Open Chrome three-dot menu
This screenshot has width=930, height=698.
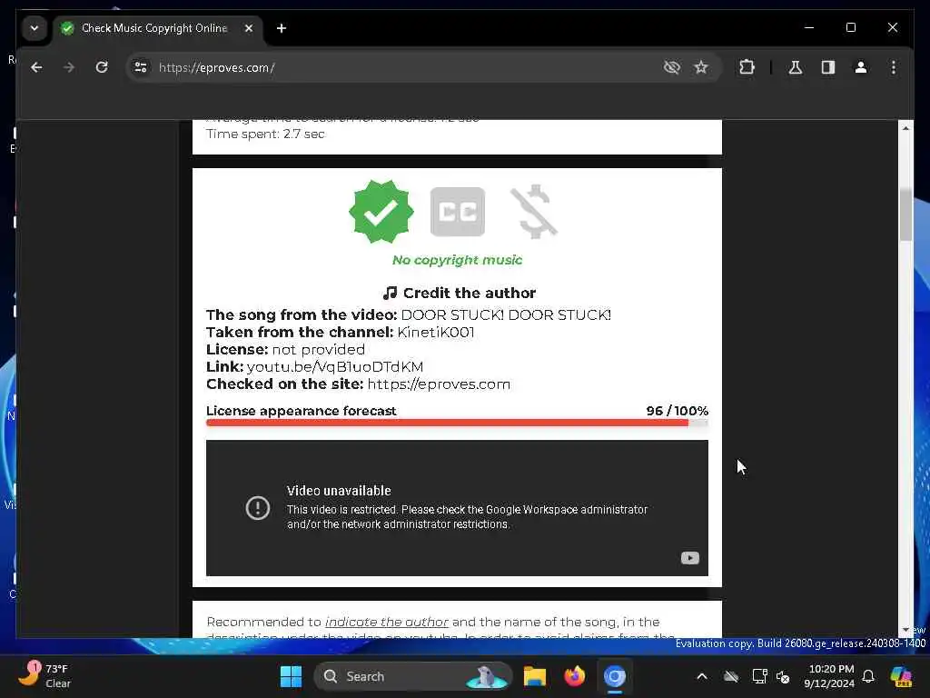[894, 67]
